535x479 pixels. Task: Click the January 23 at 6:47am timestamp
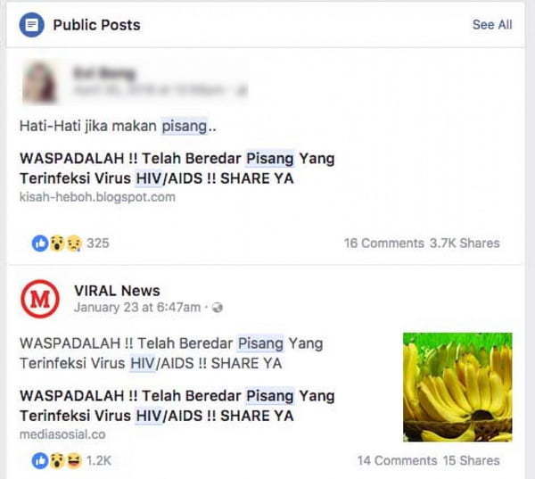[x=137, y=308]
